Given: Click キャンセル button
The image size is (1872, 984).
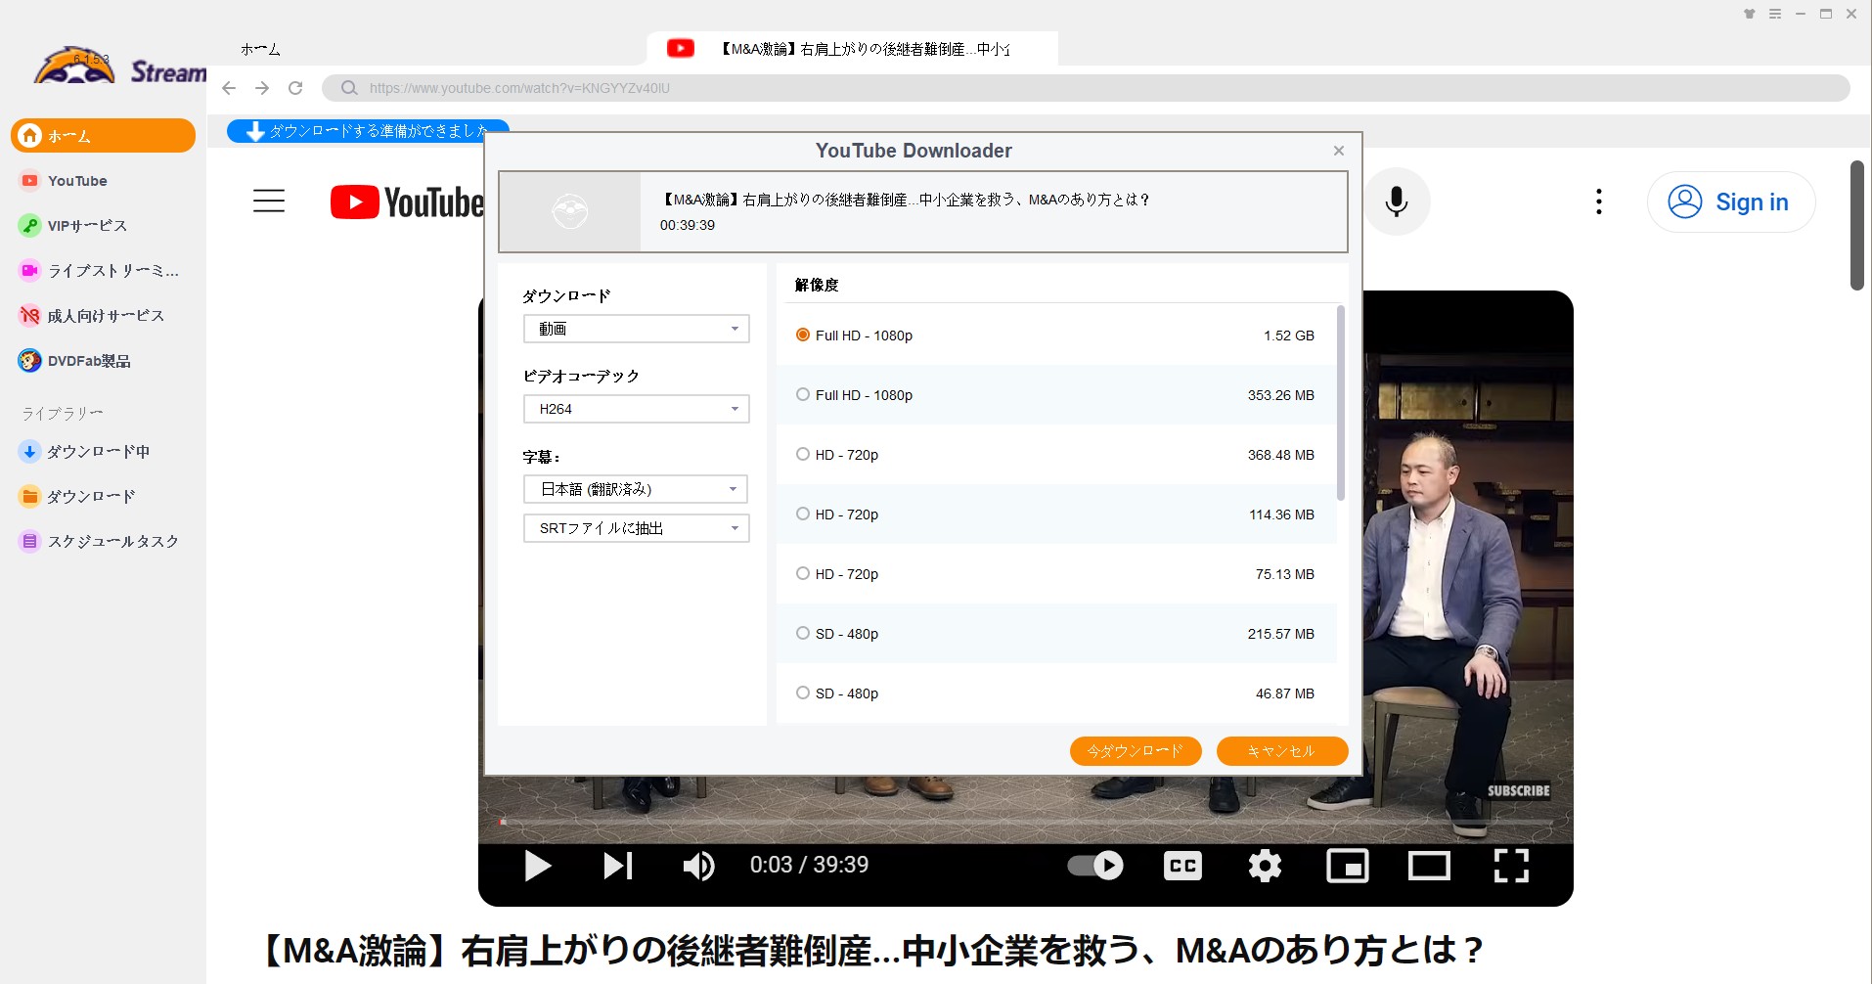Looking at the screenshot, I should pos(1282,751).
